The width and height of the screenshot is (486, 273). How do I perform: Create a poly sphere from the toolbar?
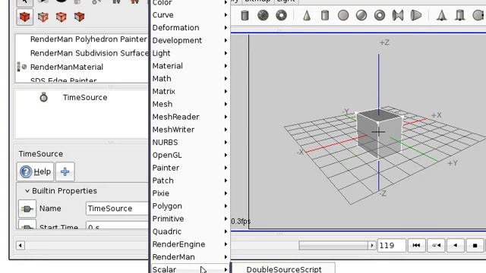pyautogui.click(x=263, y=15)
